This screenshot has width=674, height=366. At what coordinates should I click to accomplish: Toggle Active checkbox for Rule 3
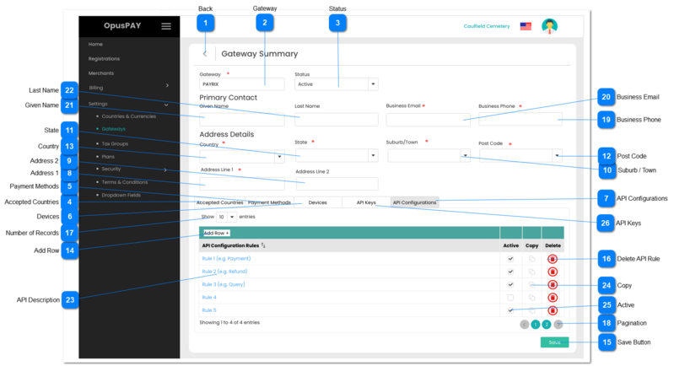pyautogui.click(x=510, y=284)
